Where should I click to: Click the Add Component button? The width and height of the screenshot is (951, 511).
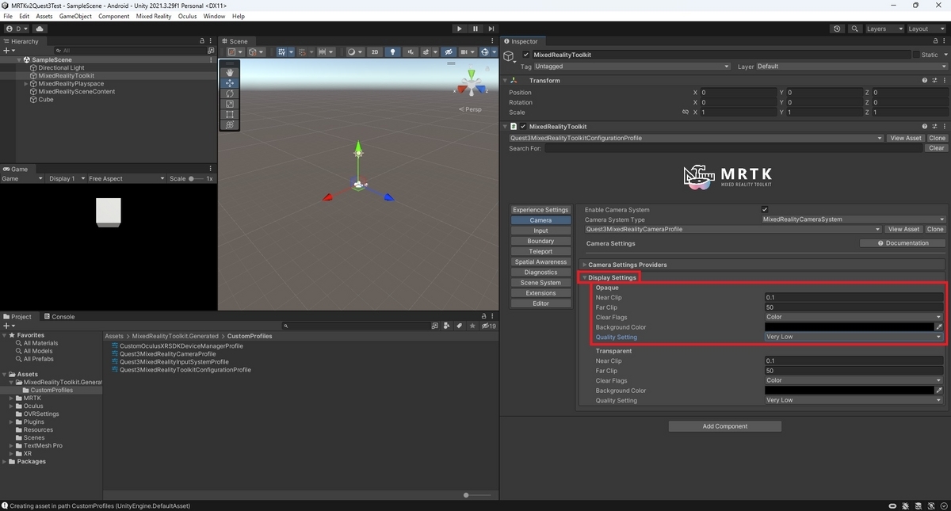point(725,426)
